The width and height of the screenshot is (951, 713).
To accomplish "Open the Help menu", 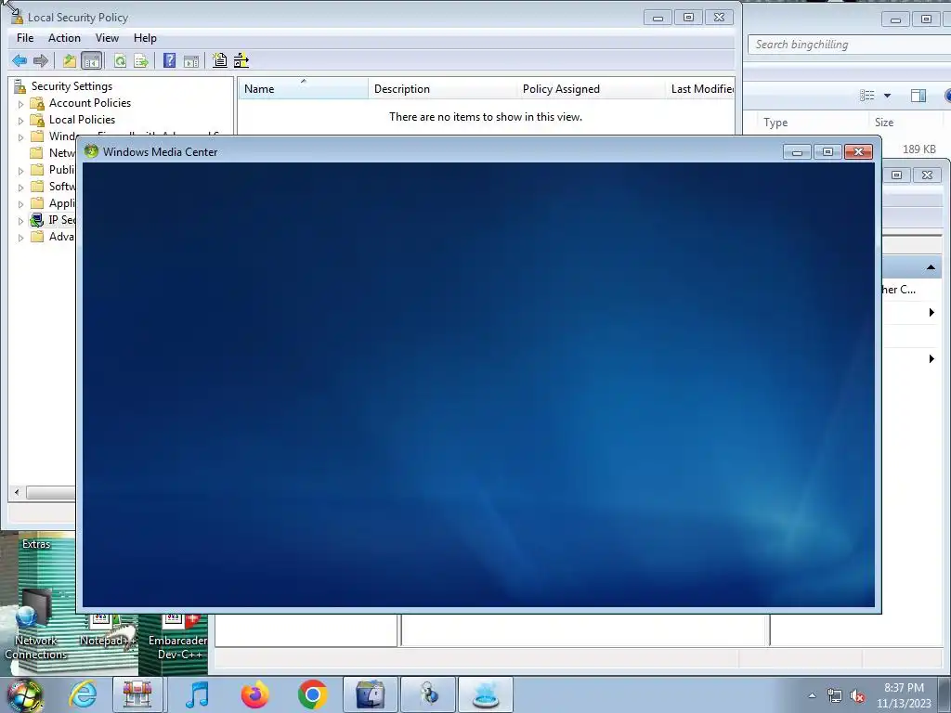I will 145,37.
